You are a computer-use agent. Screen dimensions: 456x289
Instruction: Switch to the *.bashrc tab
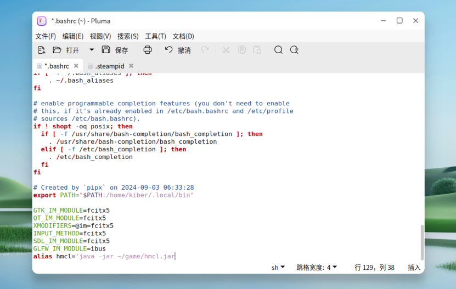coord(57,66)
